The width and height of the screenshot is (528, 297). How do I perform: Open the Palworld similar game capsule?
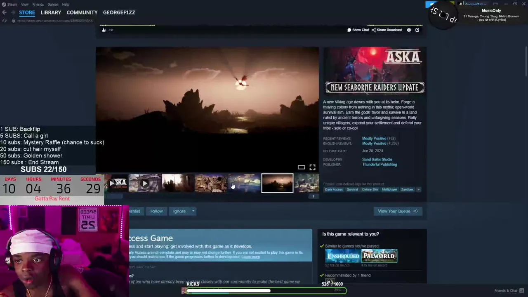[379, 256]
